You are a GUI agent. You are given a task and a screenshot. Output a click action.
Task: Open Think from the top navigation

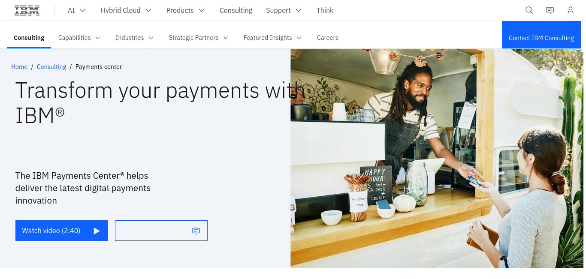(x=325, y=10)
